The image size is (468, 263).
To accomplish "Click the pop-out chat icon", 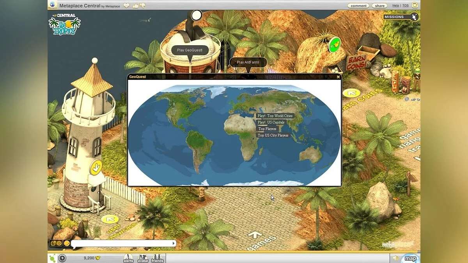I will click(x=53, y=244).
